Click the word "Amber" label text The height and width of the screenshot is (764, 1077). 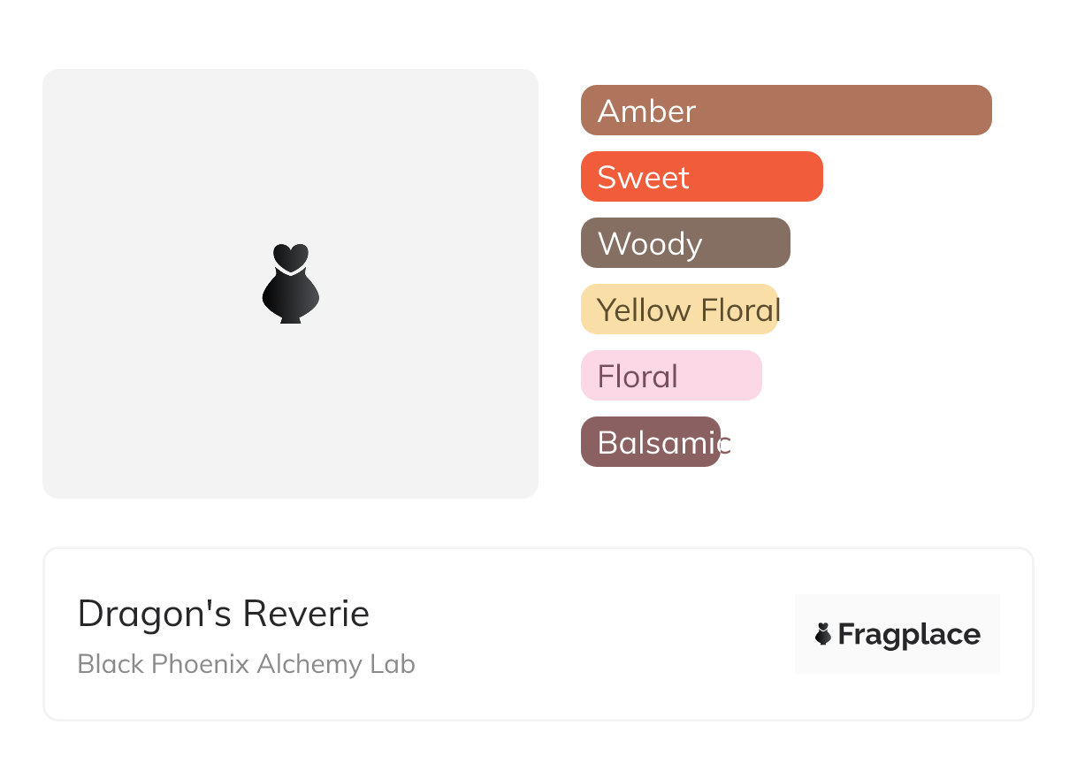(646, 111)
